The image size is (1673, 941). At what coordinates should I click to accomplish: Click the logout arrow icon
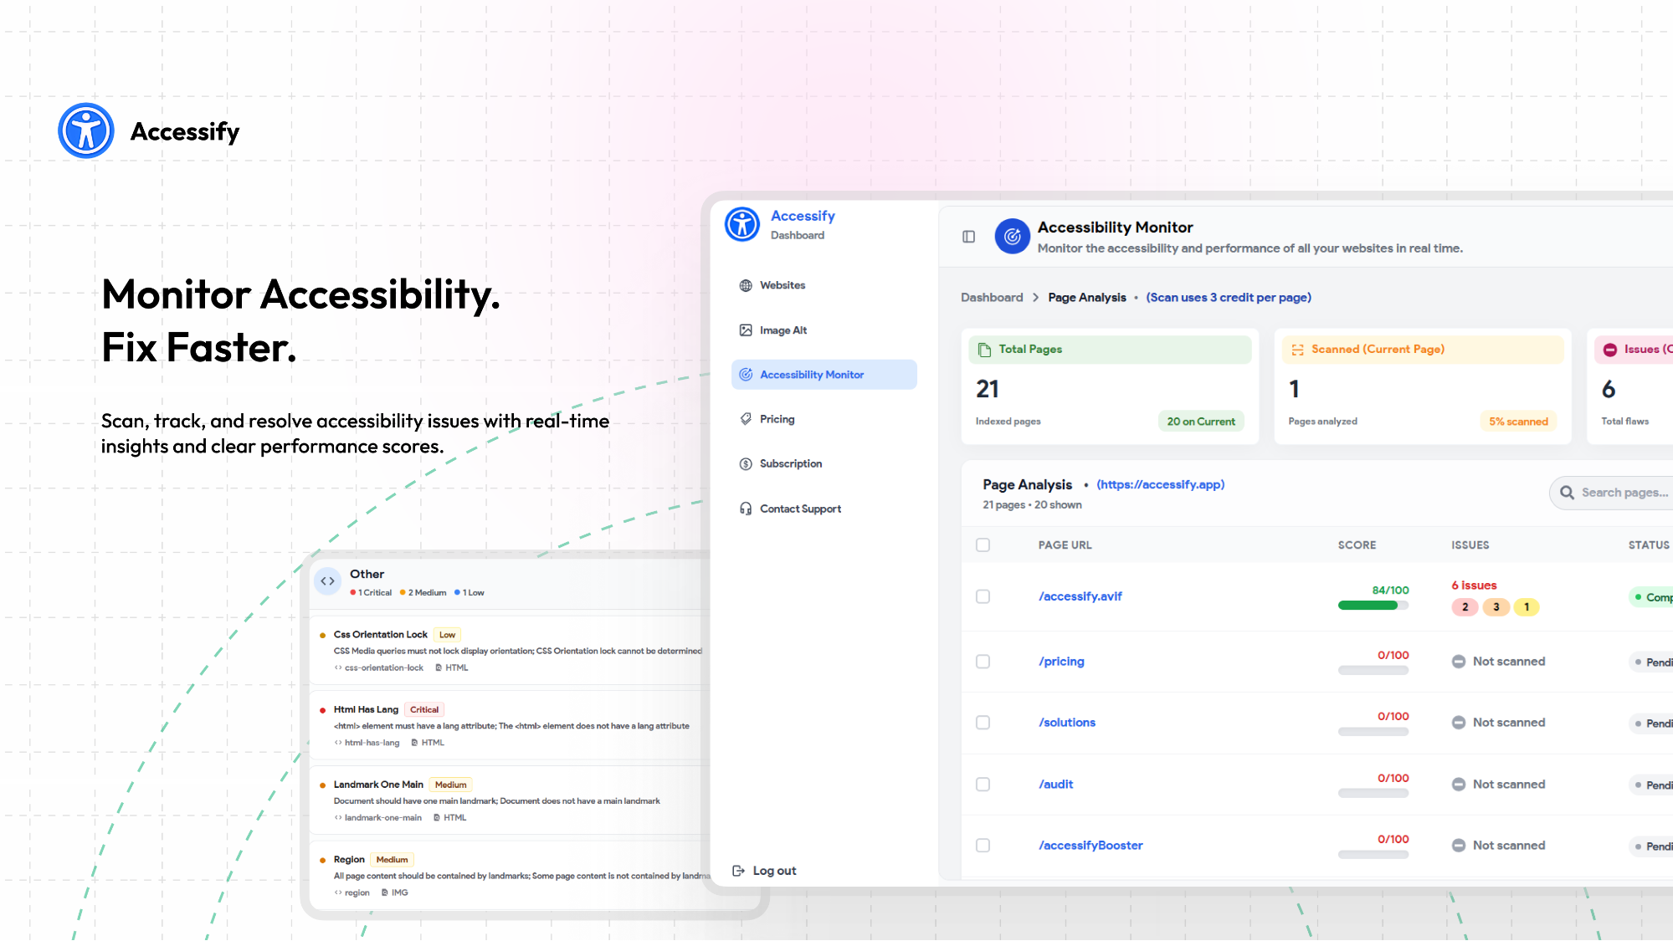pos(738,871)
